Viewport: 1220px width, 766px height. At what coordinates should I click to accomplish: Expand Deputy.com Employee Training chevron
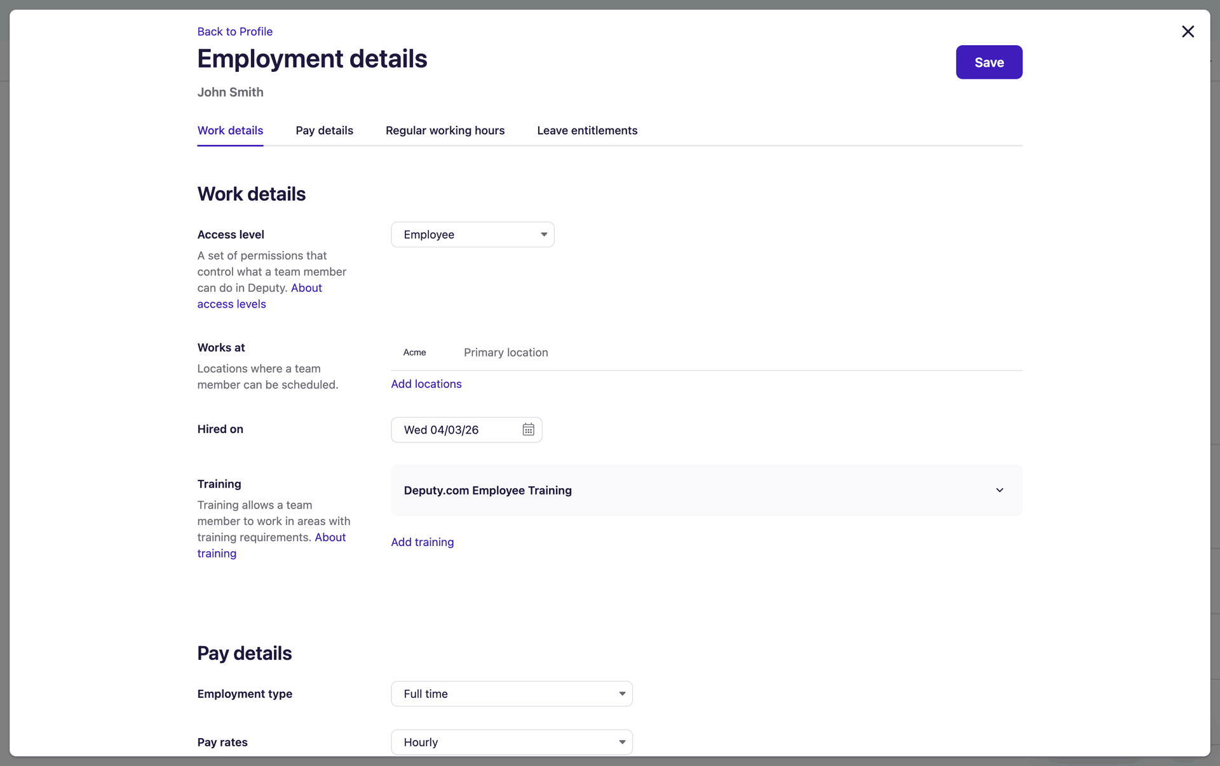tap(1000, 490)
